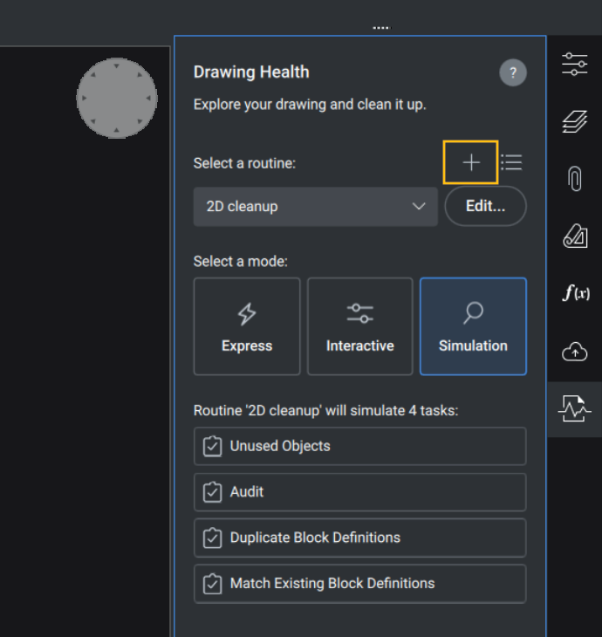The image size is (602, 637).
Task: Open the Properties panel sliders icon
Action: coord(574,64)
